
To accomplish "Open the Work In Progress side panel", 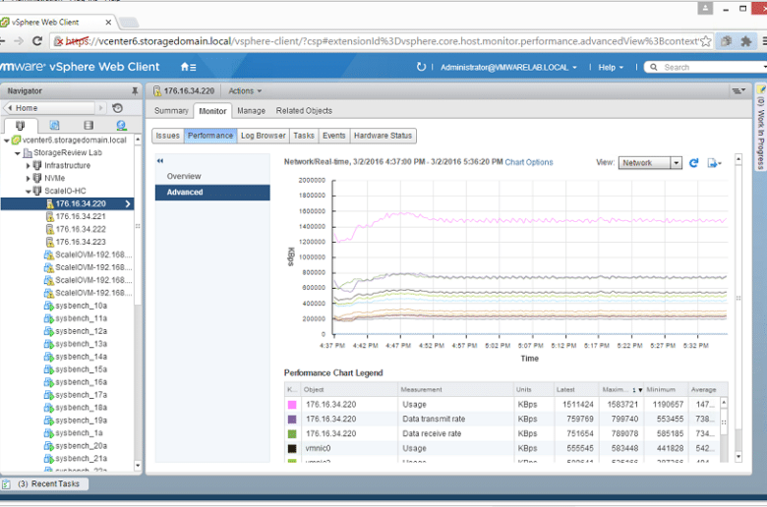I will pyautogui.click(x=761, y=128).
